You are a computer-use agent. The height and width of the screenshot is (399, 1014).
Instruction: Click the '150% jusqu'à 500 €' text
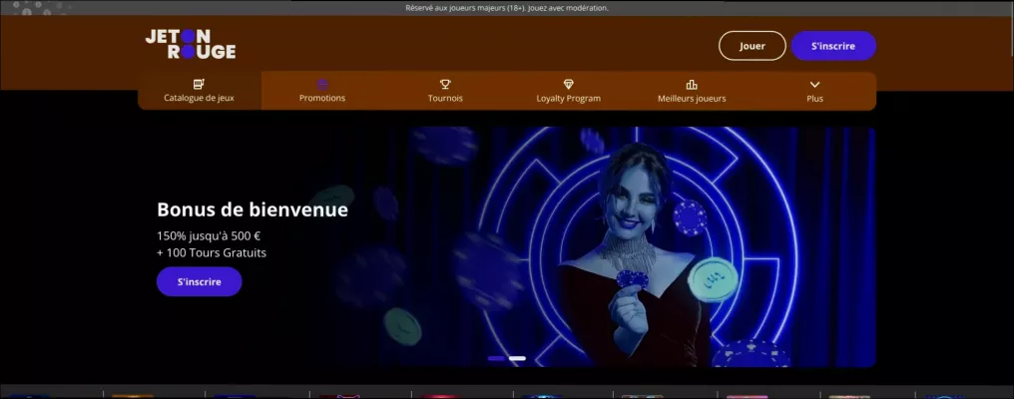(209, 236)
